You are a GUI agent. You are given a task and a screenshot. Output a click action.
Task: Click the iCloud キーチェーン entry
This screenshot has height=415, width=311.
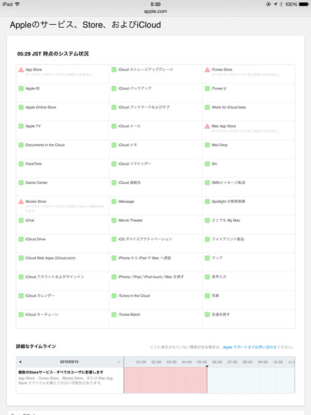[63, 319]
